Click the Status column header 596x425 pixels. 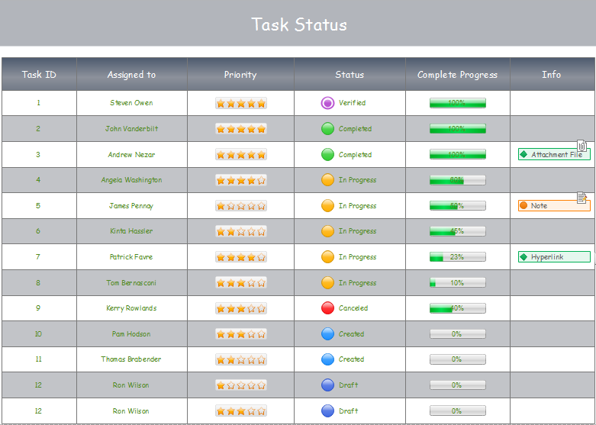click(350, 74)
